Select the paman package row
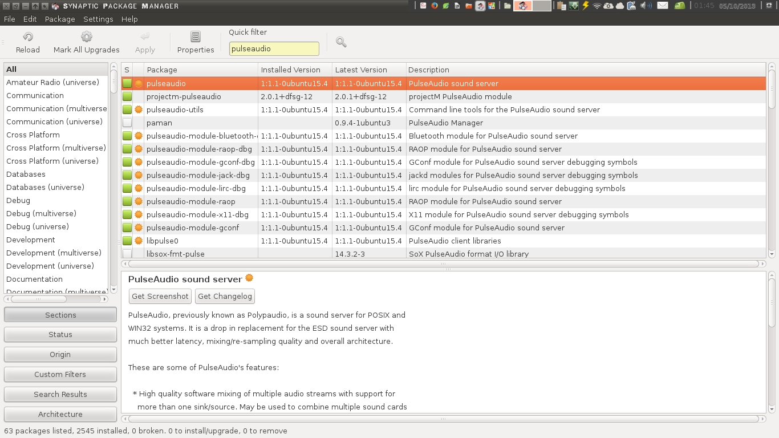 (x=444, y=123)
